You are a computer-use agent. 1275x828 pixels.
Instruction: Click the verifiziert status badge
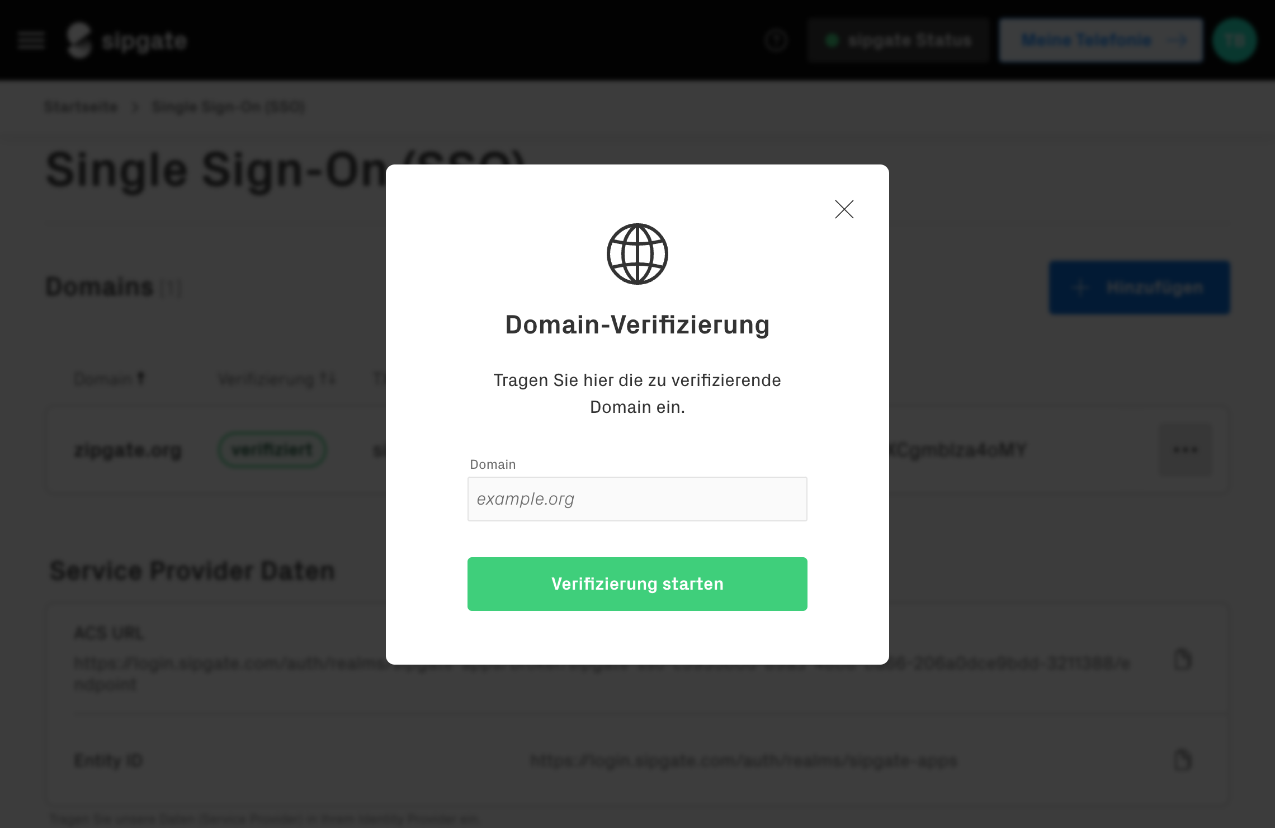[272, 450]
